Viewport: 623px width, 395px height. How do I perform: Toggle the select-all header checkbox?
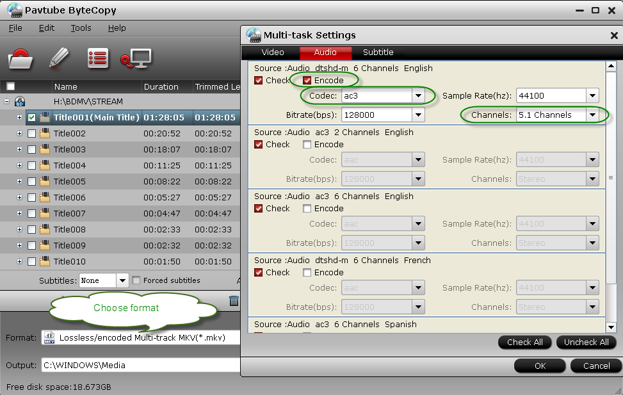coord(11,86)
